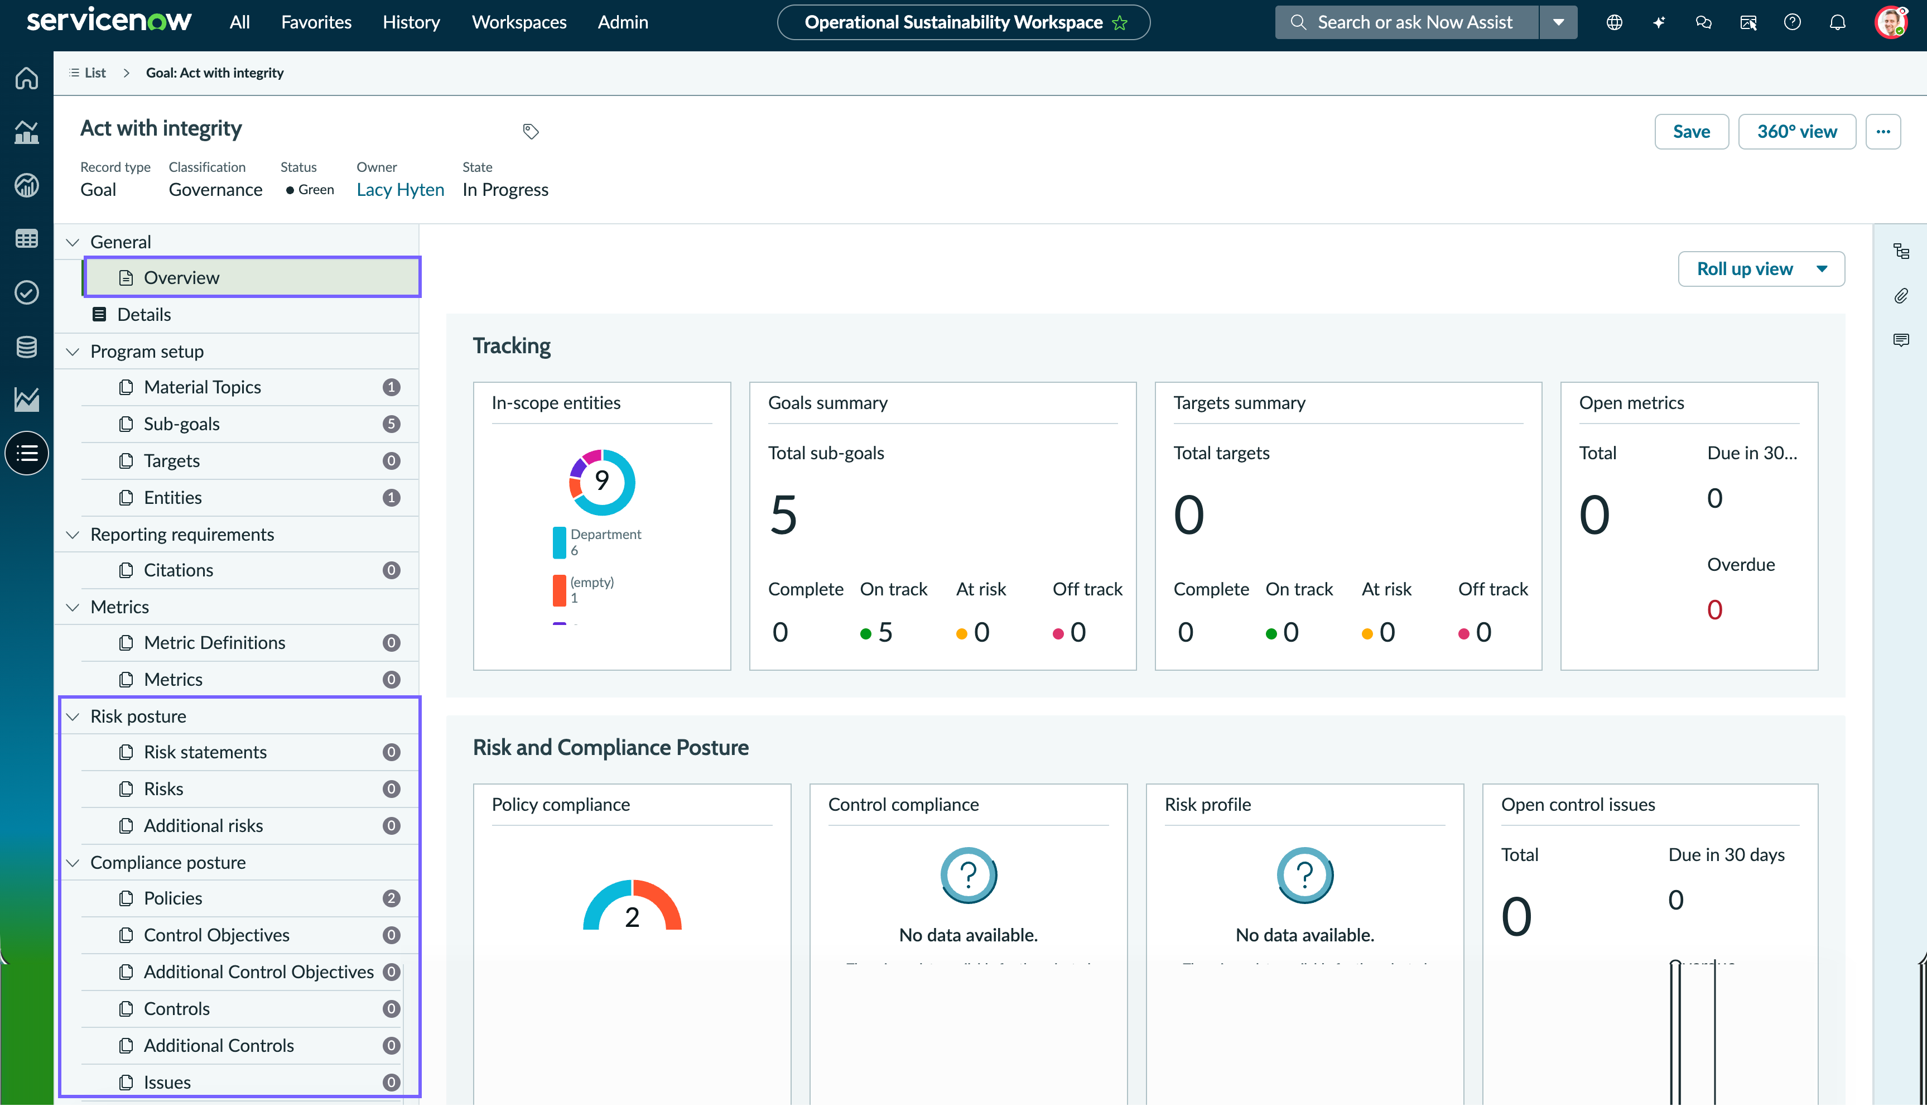
Task: Open the area chart icon in sidebar
Action: (x=27, y=400)
